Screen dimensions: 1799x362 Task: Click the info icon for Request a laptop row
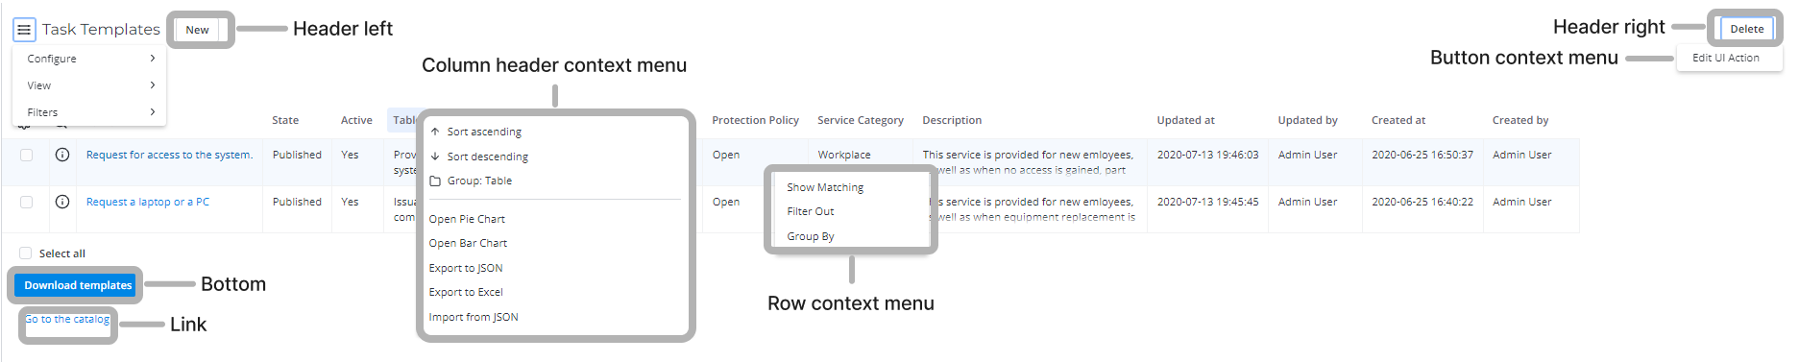62,202
